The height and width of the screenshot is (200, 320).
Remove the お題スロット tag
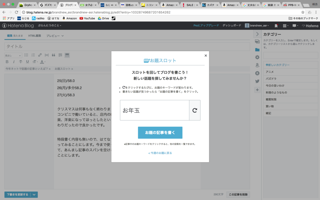72,69
